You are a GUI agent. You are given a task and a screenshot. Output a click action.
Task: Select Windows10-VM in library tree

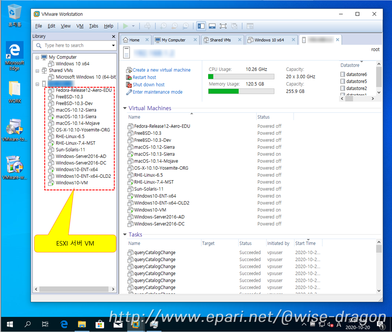point(72,183)
